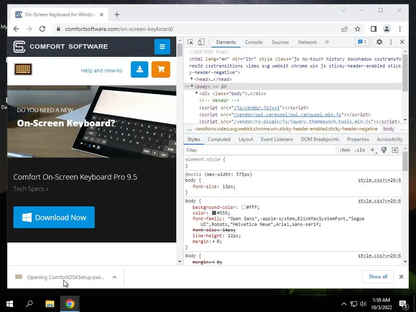Screen dimensions: 416x312
Task: Open the owl.carousel.min.js script link
Action: pyautogui.click(x=287, y=115)
